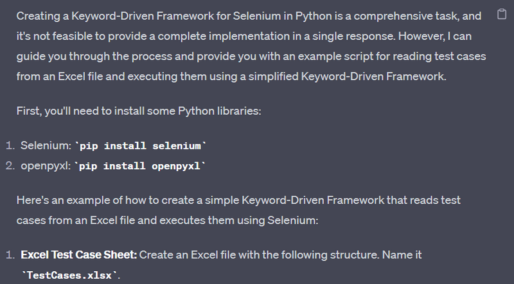Click the copy response clipboard icon
514x284 pixels.
502,15
